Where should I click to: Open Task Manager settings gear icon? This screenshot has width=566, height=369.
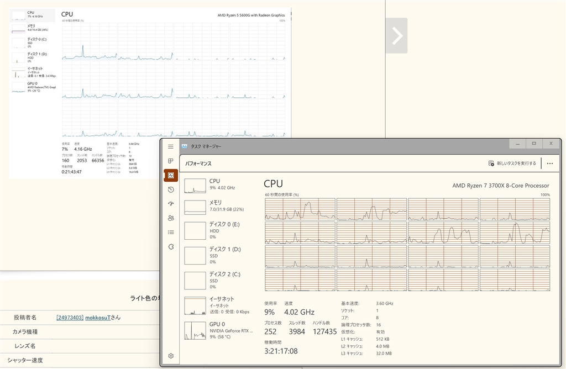point(171,356)
